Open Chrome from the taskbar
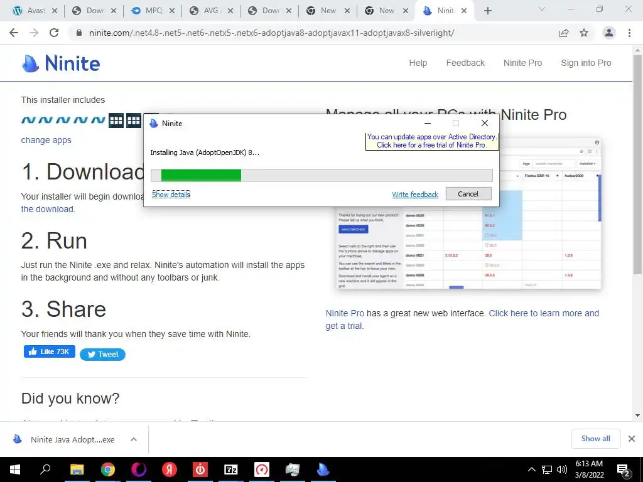Image resolution: width=643 pixels, height=482 pixels. click(x=108, y=469)
